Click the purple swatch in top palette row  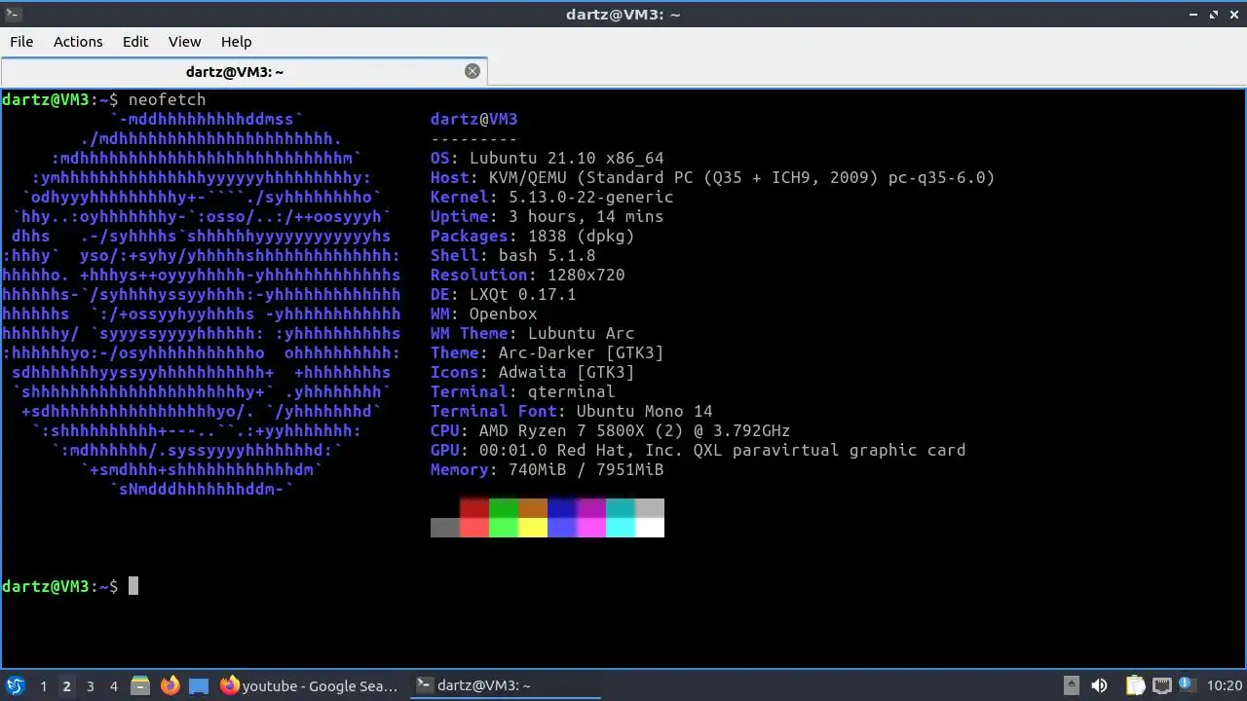coord(591,508)
